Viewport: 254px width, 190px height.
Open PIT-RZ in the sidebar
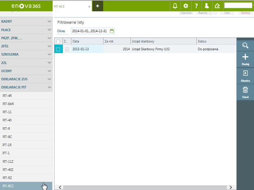tap(26, 178)
